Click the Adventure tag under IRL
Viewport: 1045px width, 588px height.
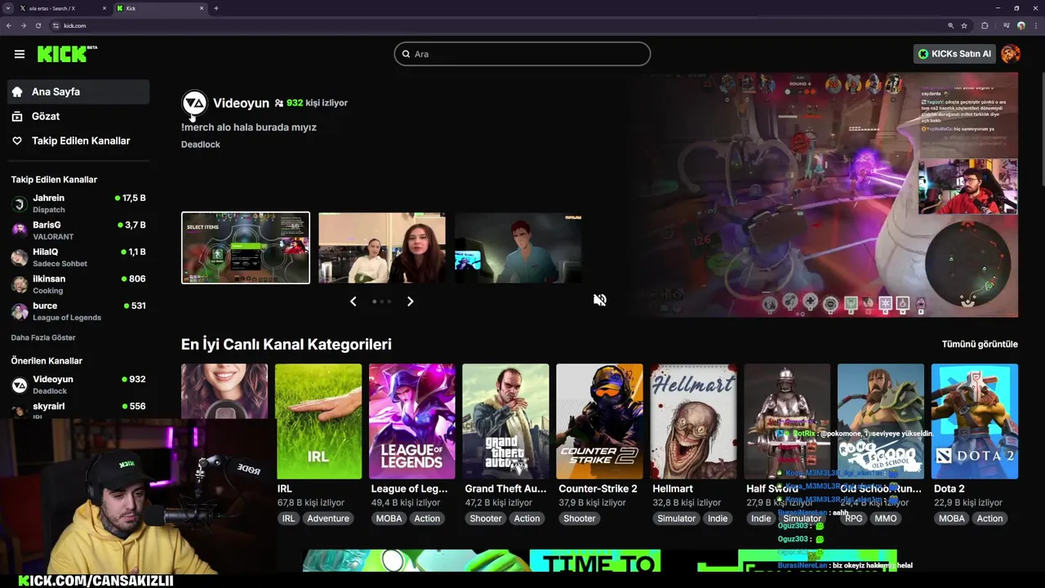tap(328, 519)
